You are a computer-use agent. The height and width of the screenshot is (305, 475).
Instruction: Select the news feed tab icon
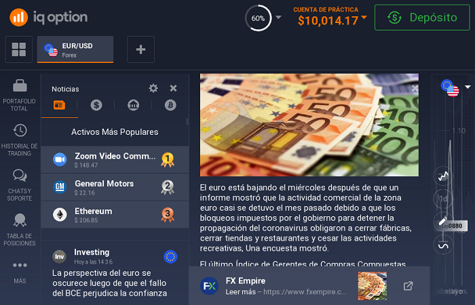coord(60,105)
